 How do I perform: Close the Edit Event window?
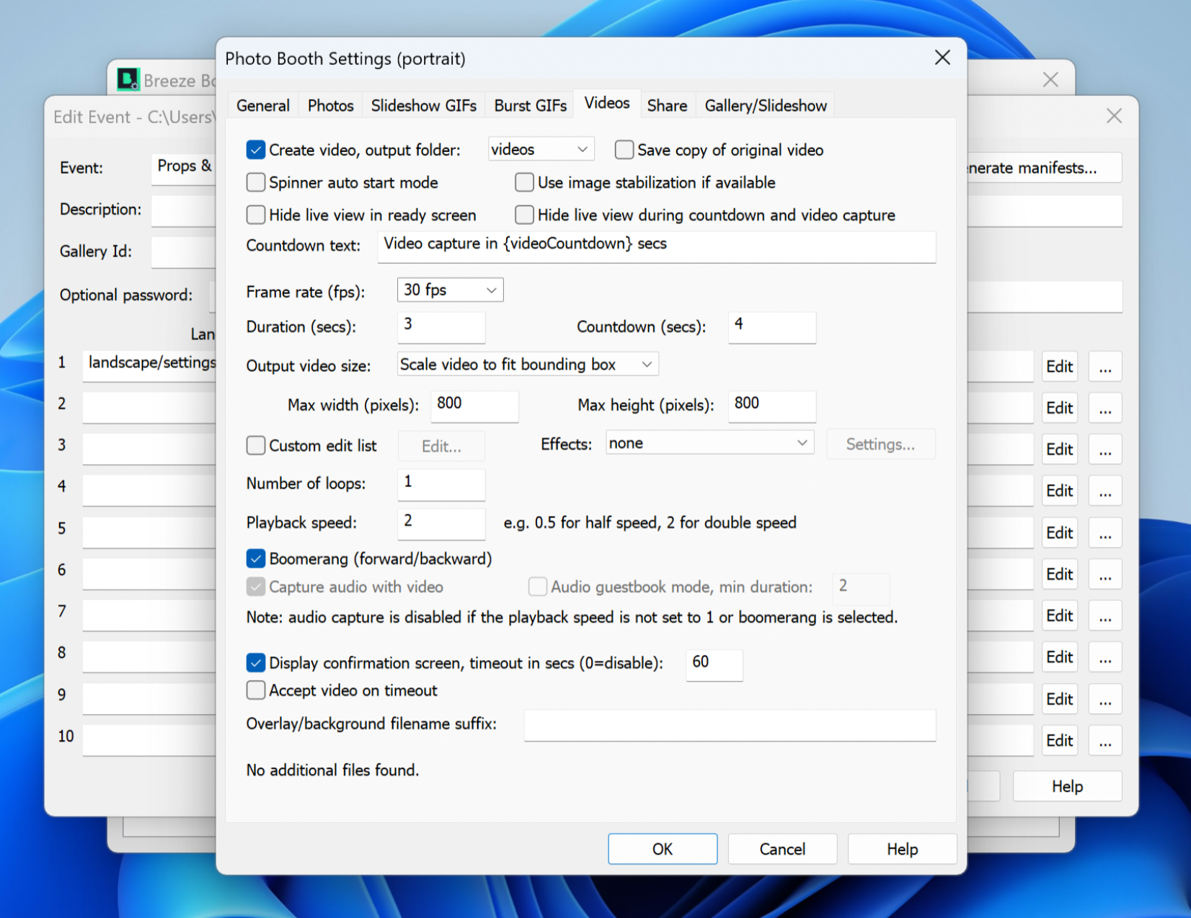[1113, 116]
